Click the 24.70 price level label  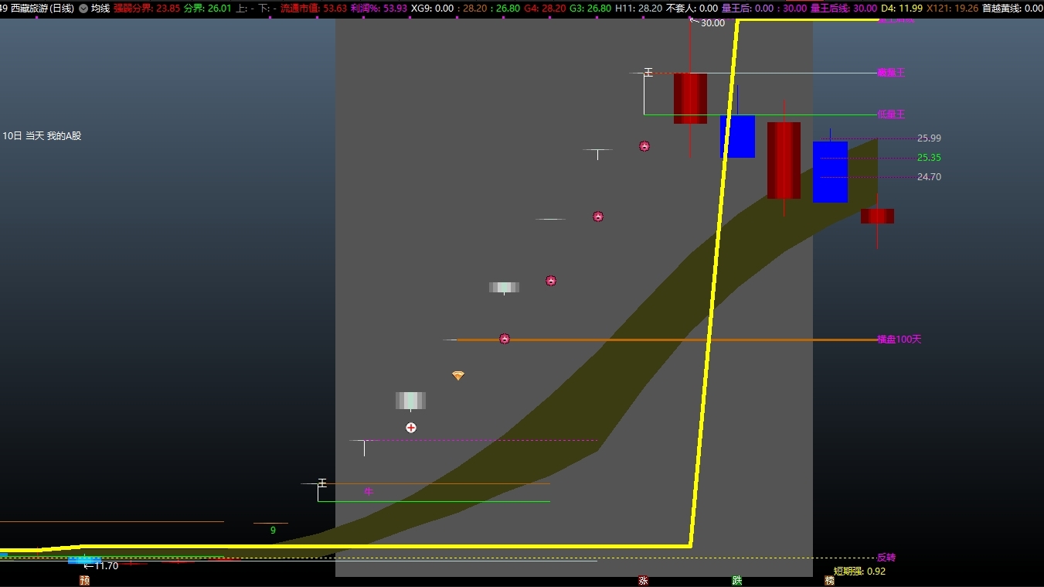(929, 177)
